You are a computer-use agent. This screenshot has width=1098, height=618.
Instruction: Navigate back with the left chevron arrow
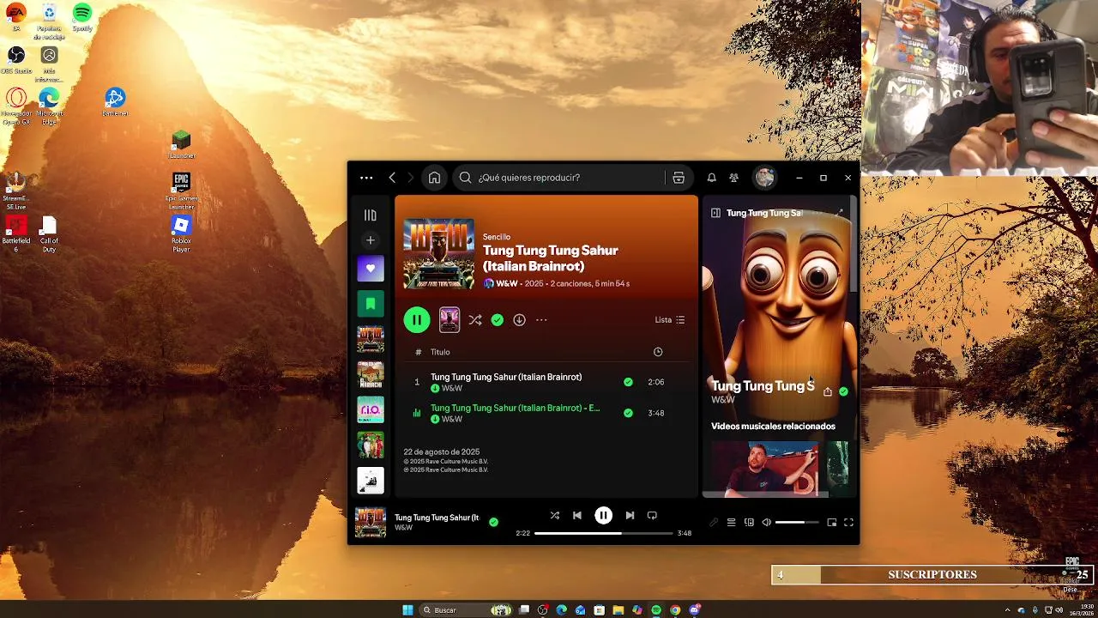392,178
